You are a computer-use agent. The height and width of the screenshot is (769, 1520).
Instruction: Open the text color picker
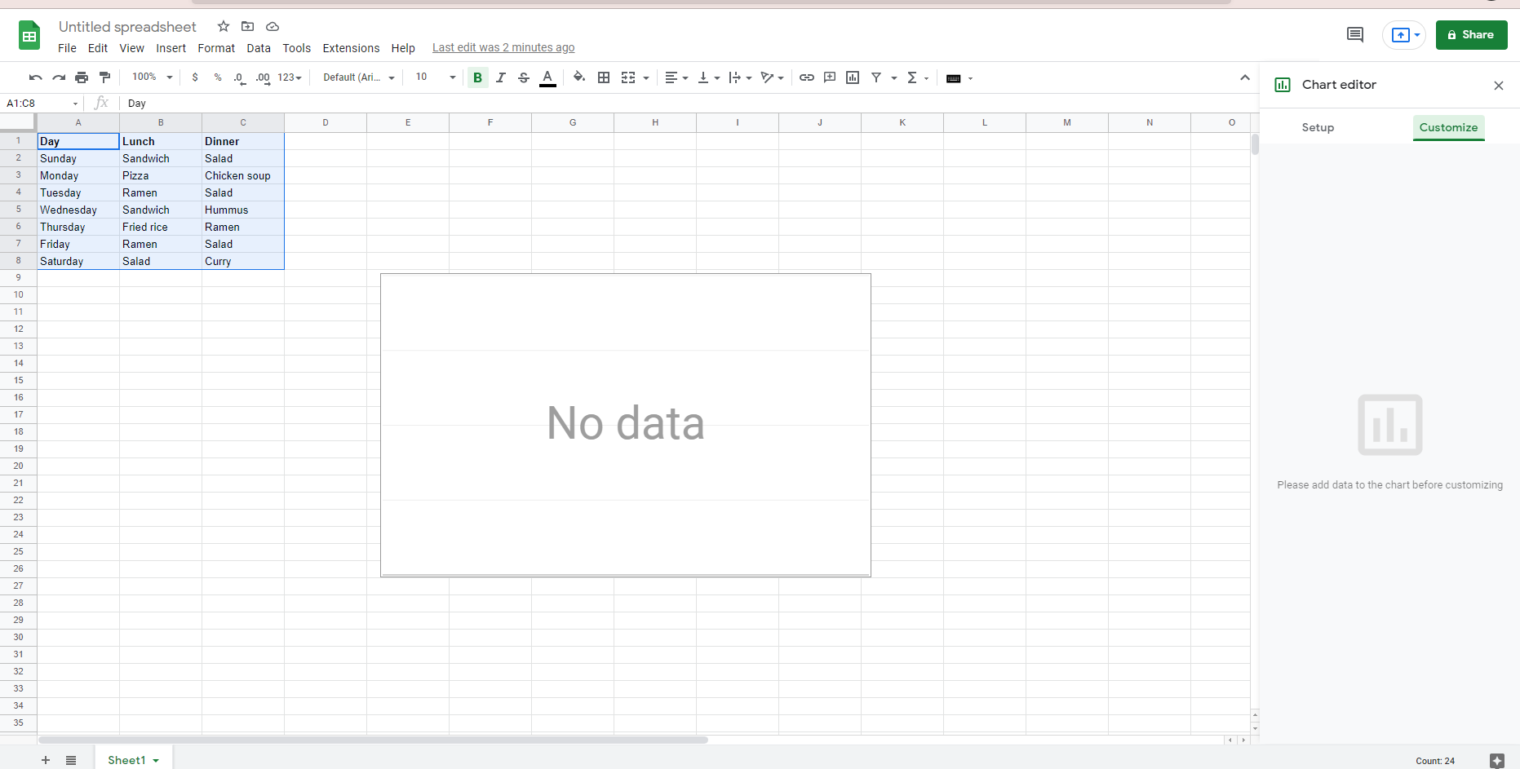(547, 77)
